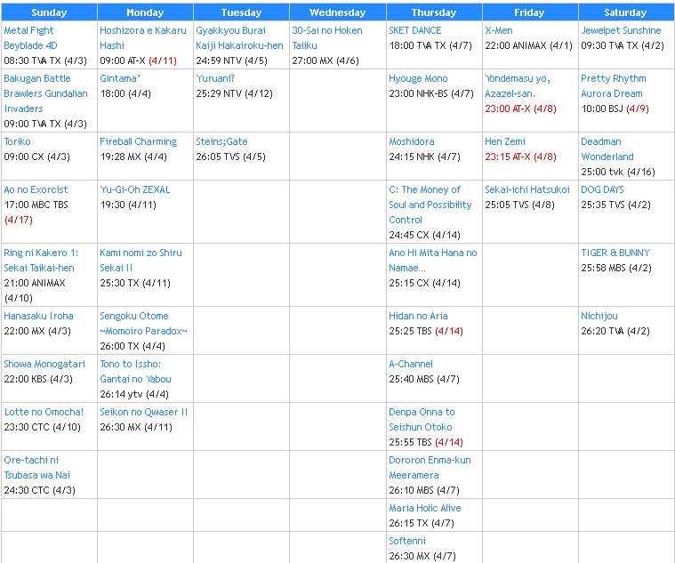This screenshot has height=563, width=675.
Task: Open Hoshizora e Kakaru Hashi link
Action: [143, 38]
